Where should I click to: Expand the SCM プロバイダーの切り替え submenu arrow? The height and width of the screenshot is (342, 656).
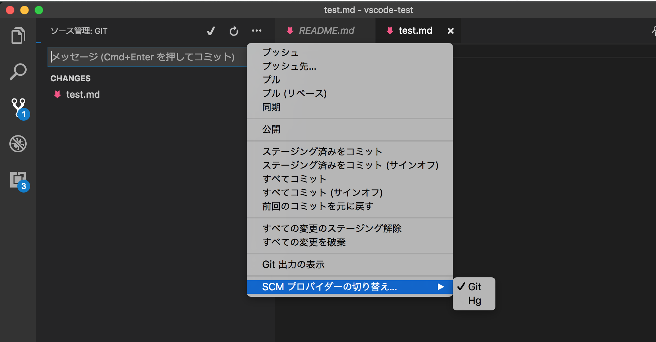pos(440,287)
